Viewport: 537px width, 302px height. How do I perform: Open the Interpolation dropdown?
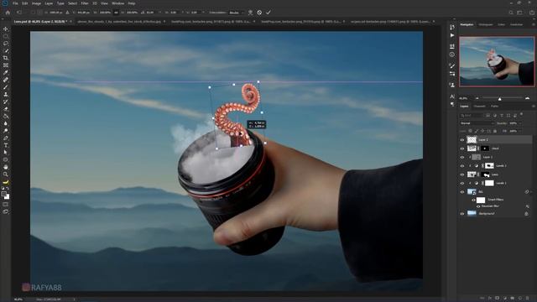click(x=236, y=13)
